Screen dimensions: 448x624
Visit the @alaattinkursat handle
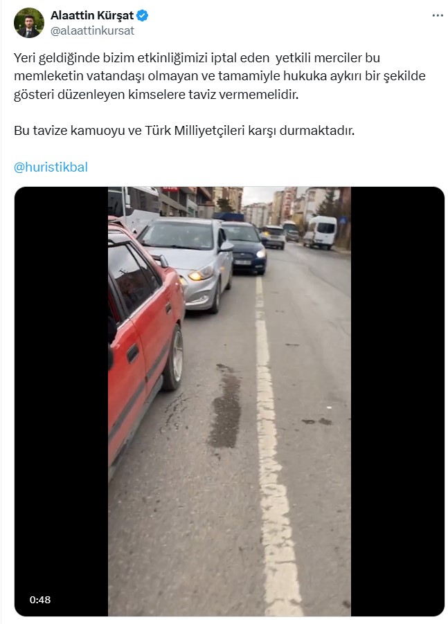(x=92, y=30)
